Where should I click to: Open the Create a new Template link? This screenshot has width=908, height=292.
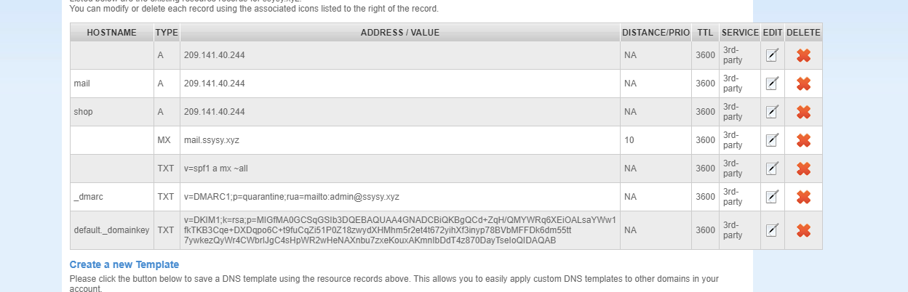tap(124, 264)
